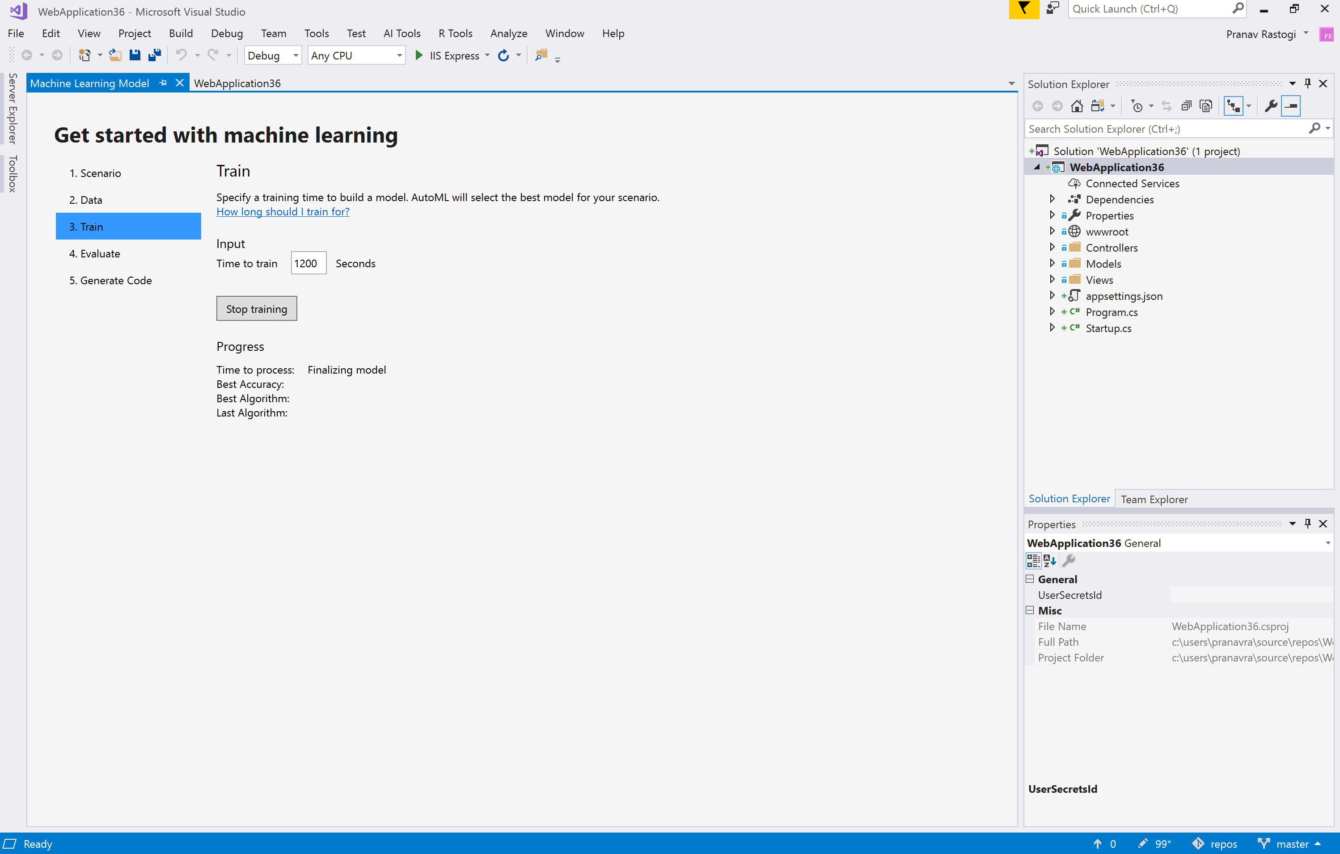Expand the Controllers folder node
1340x854 pixels.
[1052, 247]
